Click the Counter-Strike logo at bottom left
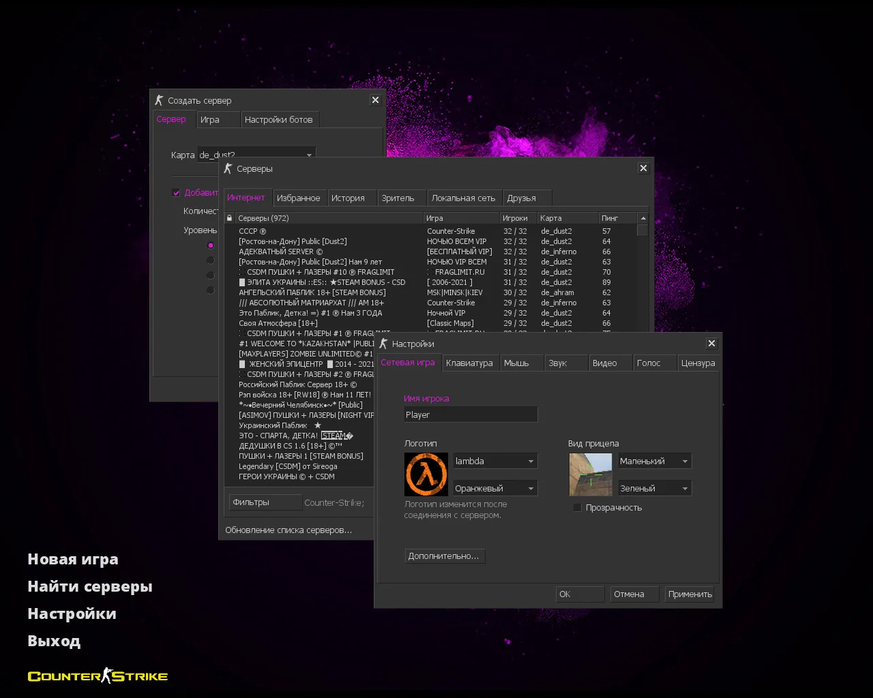This screenshot has height=698, width=873. point(98,676)
